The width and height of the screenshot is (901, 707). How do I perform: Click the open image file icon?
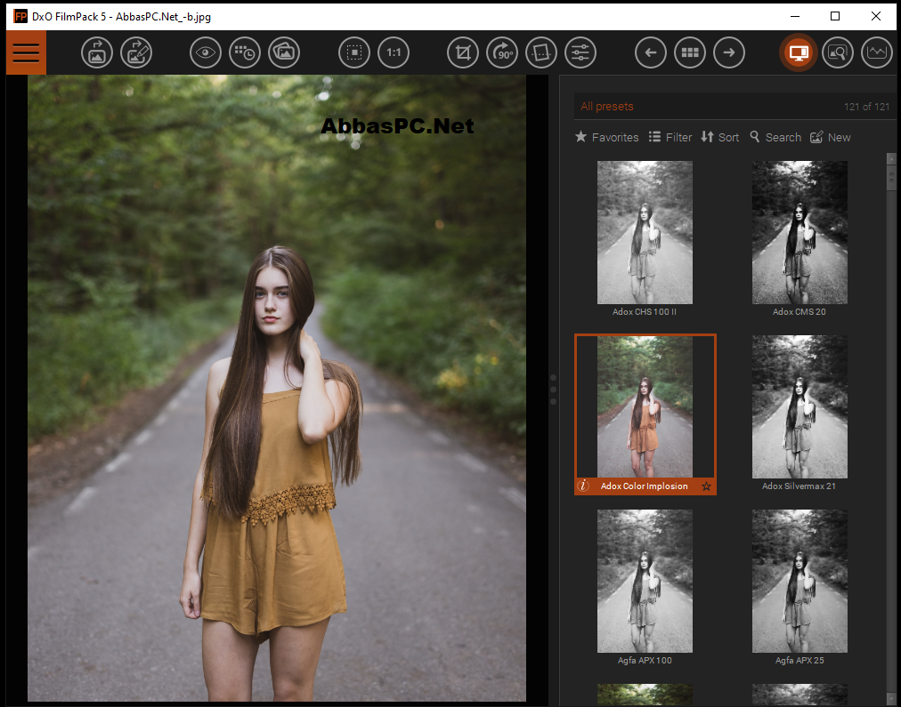click(x=96, y=52)
